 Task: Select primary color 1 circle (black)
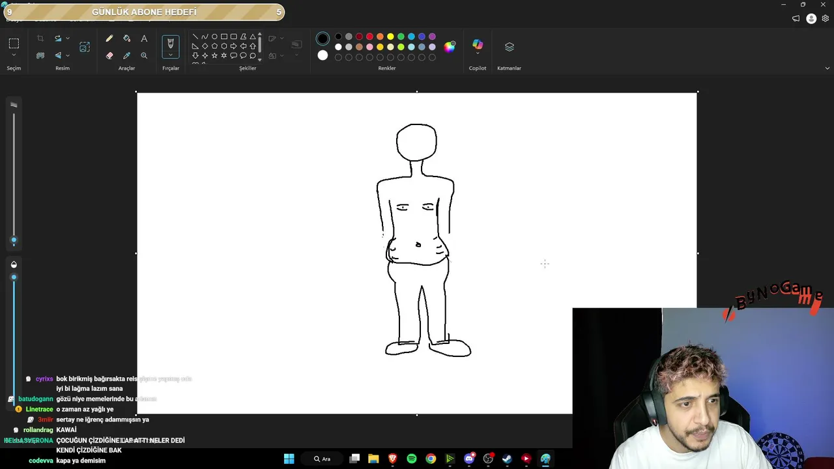(323, 39)
